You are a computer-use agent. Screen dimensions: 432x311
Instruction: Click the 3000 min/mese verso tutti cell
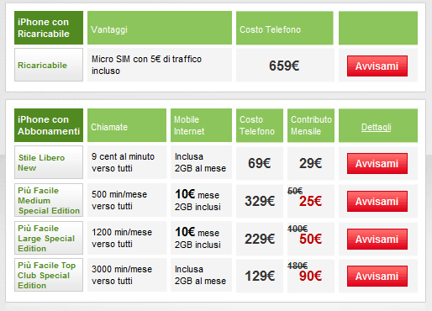point(127,275)
